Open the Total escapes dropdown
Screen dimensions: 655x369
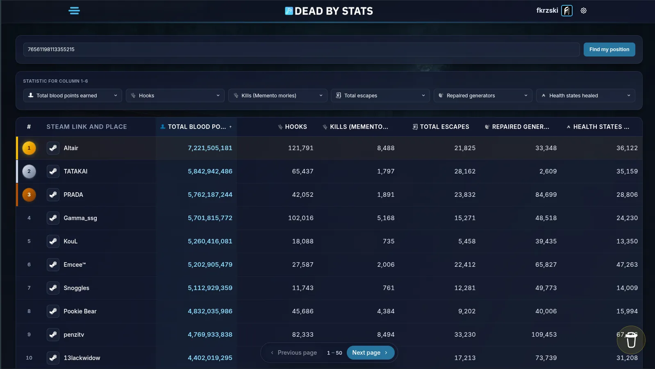[x=380, y=96]
